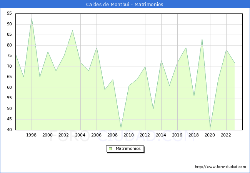Click the y-axis value 65

point(9,77)
